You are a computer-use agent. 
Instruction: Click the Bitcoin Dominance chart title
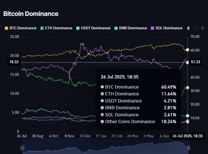(31, 14)
